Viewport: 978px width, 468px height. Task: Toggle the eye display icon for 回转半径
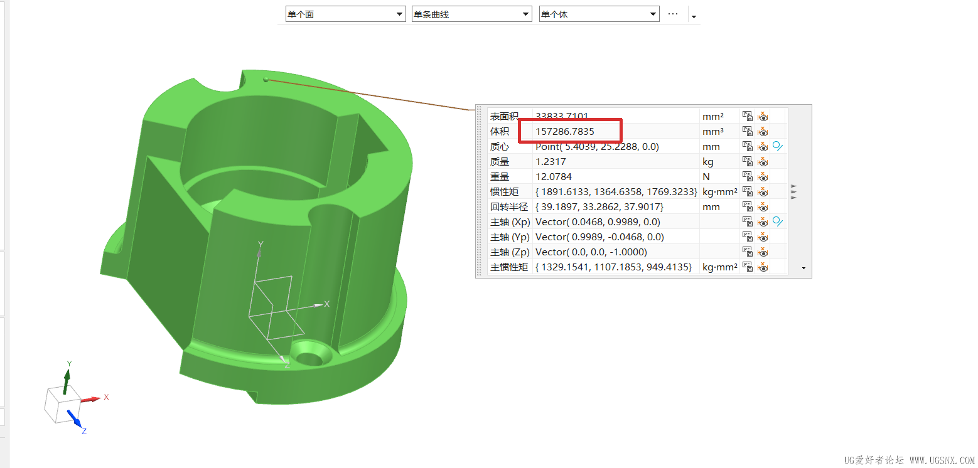[763, 206]
